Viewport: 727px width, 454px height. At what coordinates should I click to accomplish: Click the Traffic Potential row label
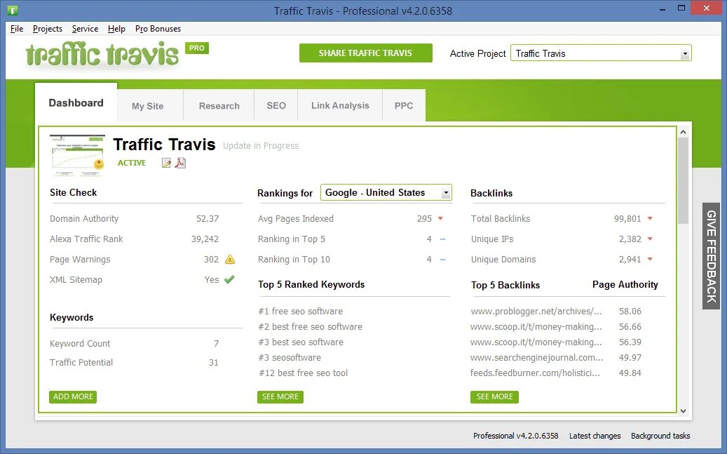point(81,363)
